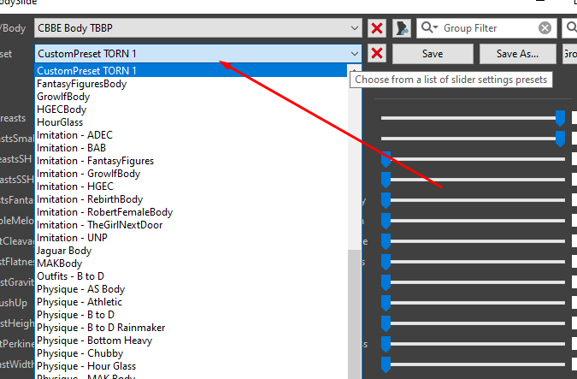Clear the Group Filter text field

[545, 28]
